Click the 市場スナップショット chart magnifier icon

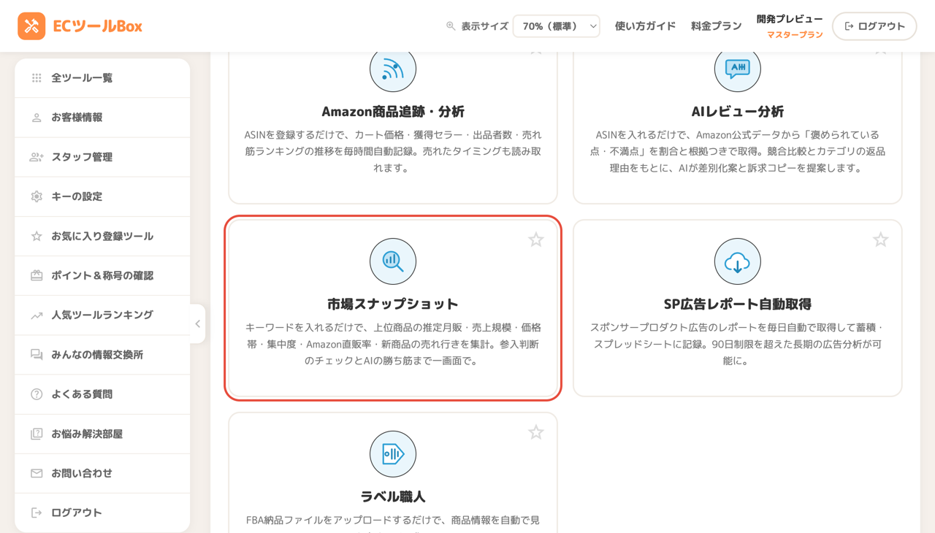tap(393, 261)
